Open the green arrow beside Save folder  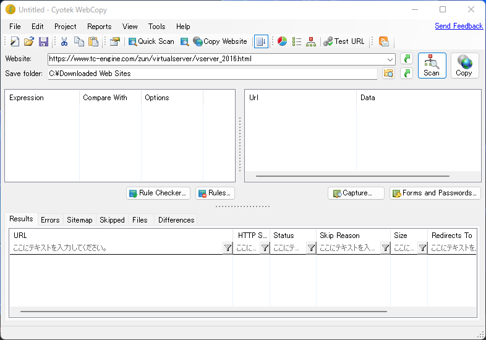click(x=407, y=74)
